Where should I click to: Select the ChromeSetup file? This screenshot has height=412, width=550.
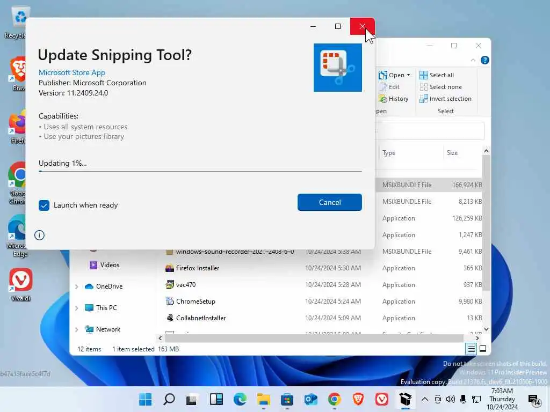[191, 301]
